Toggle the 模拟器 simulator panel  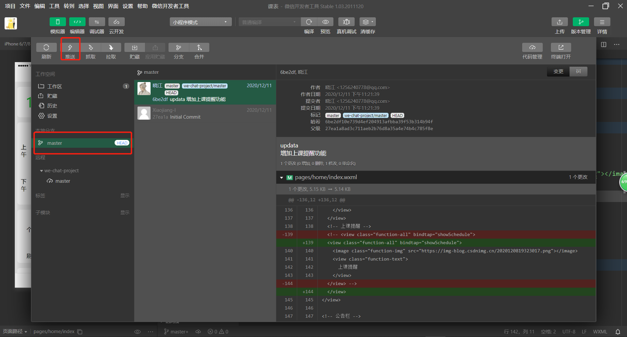point(57,22)
